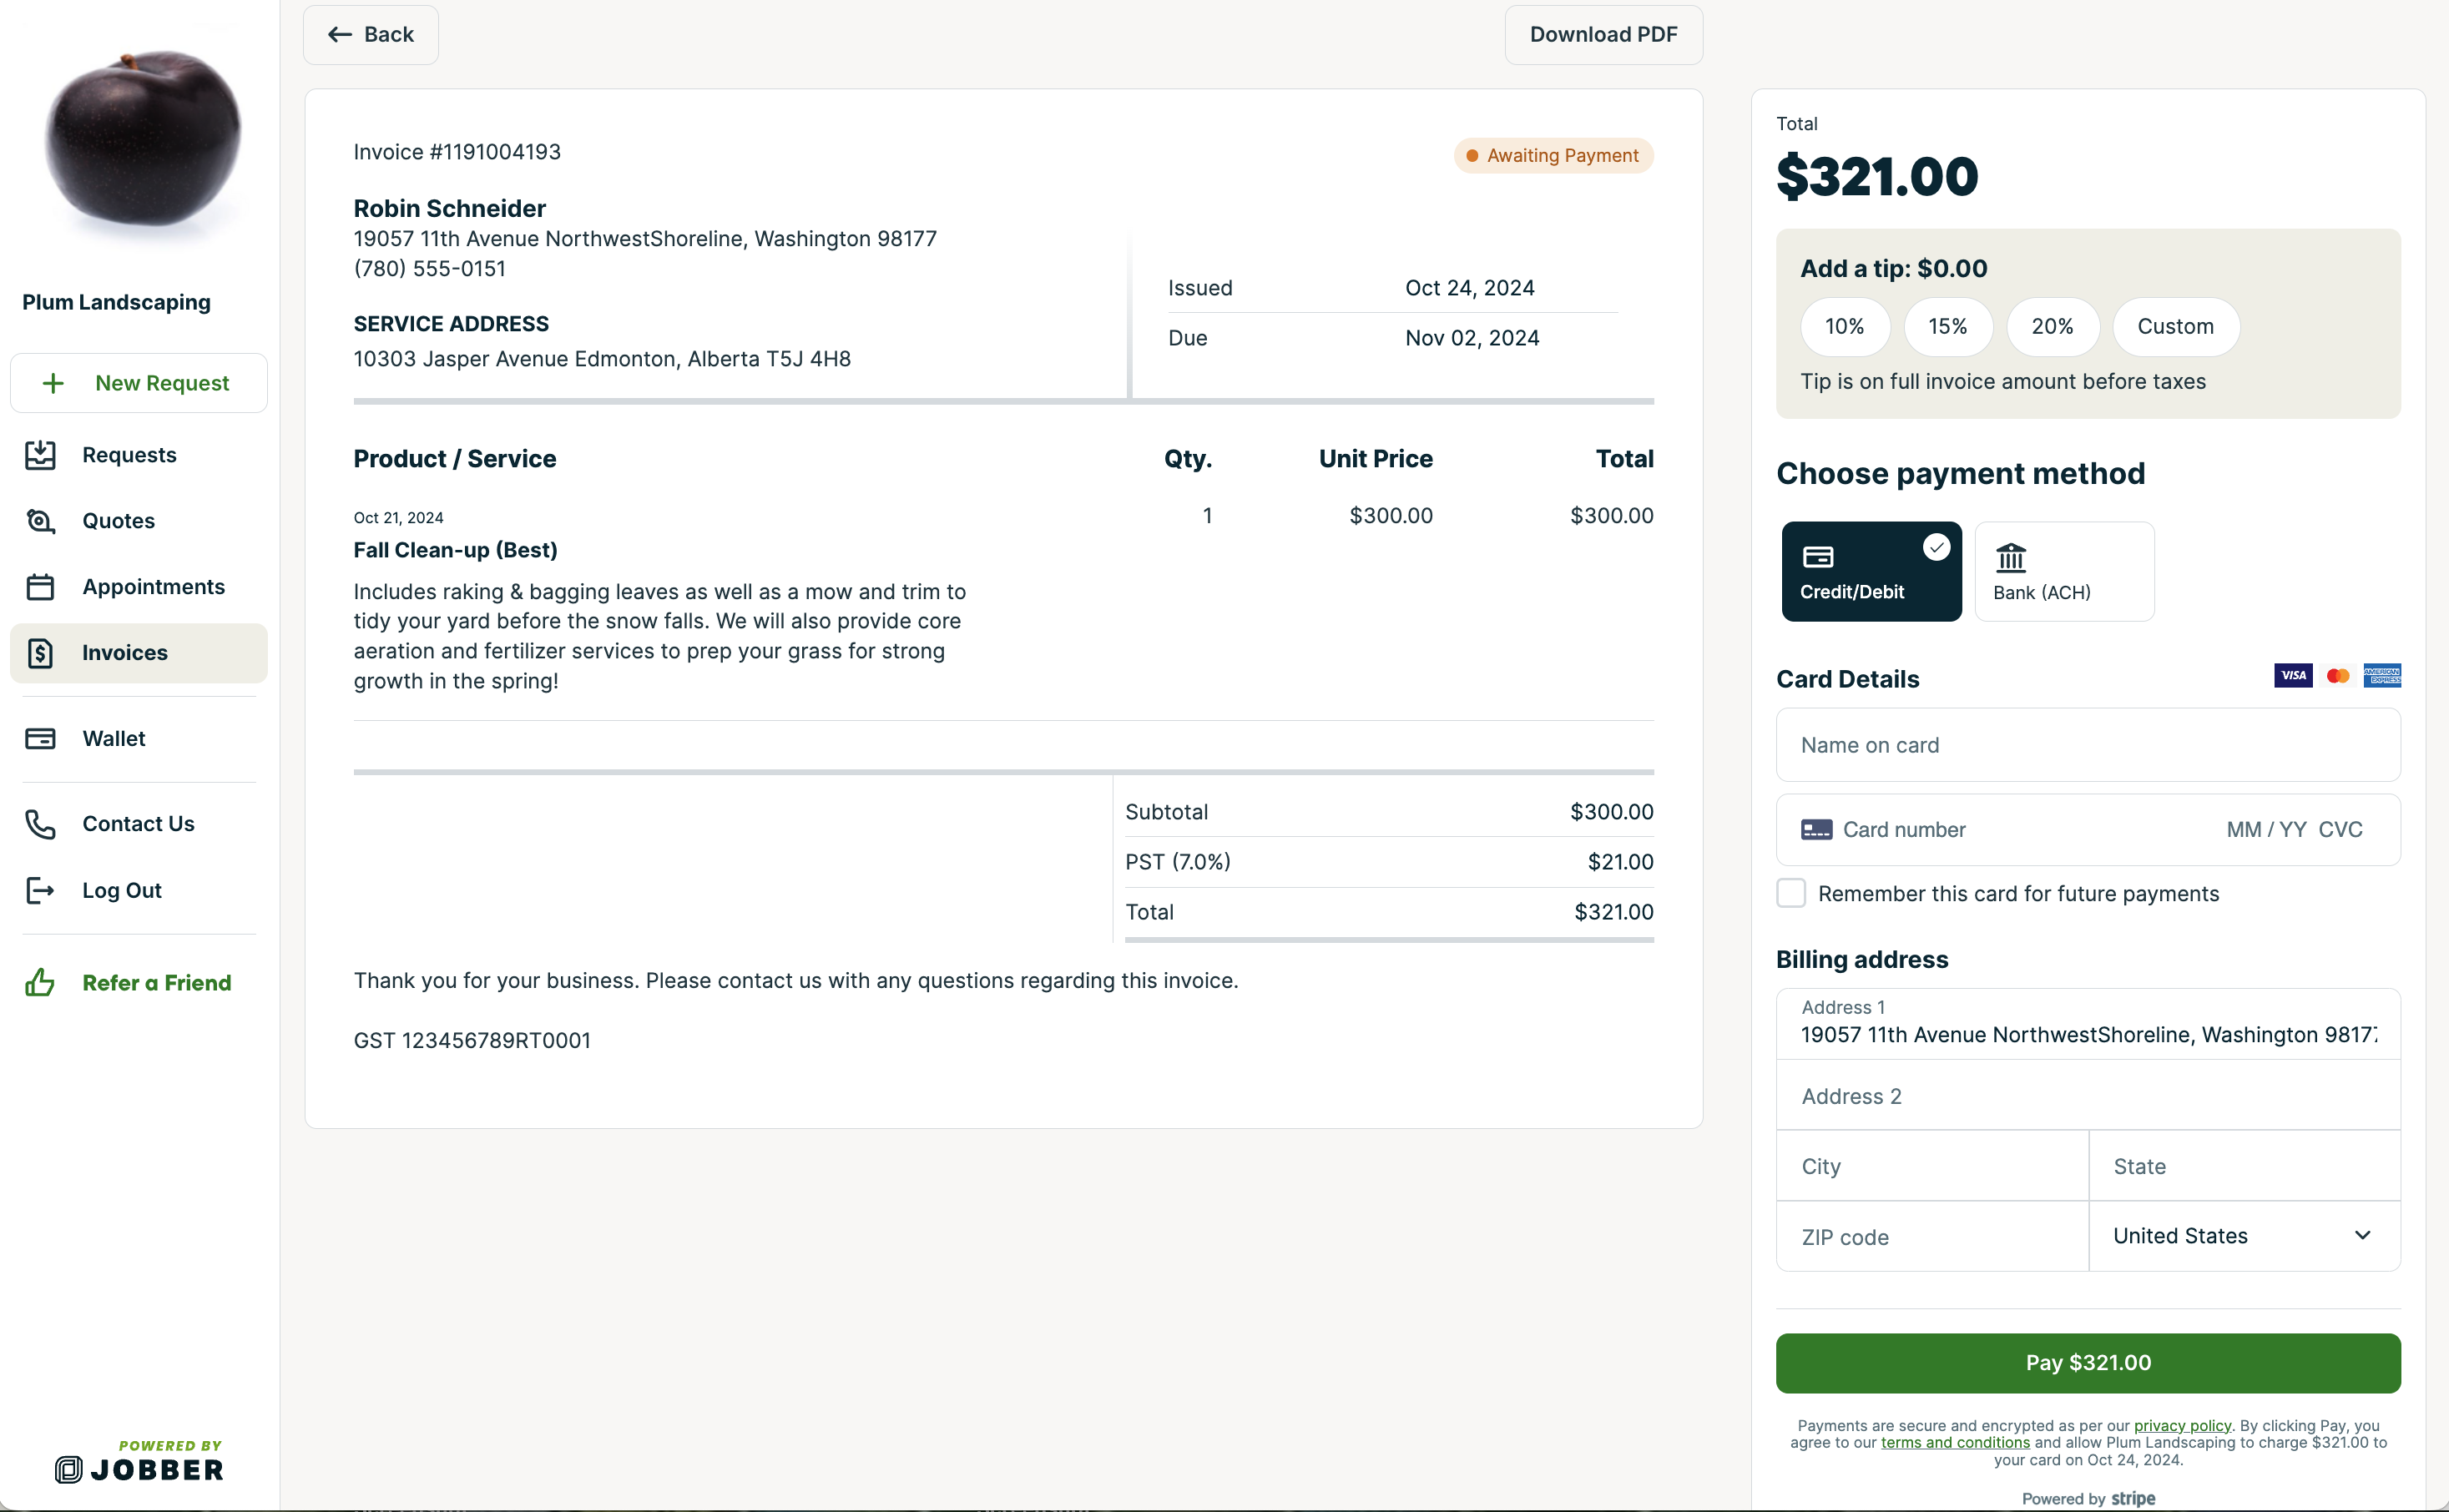
Task: Open the privacy policy link
Action: pyautogui.click(x=2181, y=1426)
